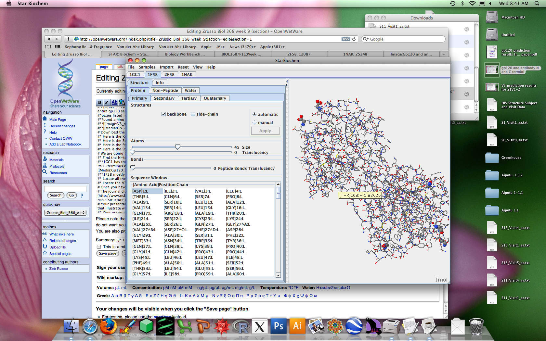Select the manual radio button

pyautogui.click(x=255, y=122)
